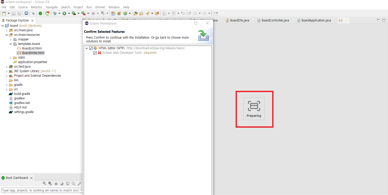The width and height of the screenshot is (388, 195).
Task: Click the Save All toolbar icon
Action: 19,13
